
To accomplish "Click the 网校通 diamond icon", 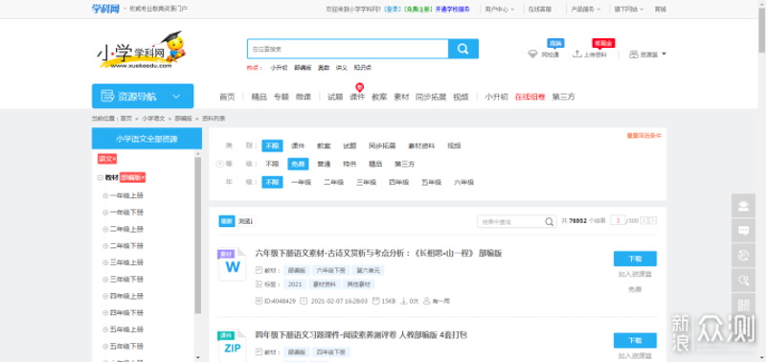I will [x=532, y=55].
